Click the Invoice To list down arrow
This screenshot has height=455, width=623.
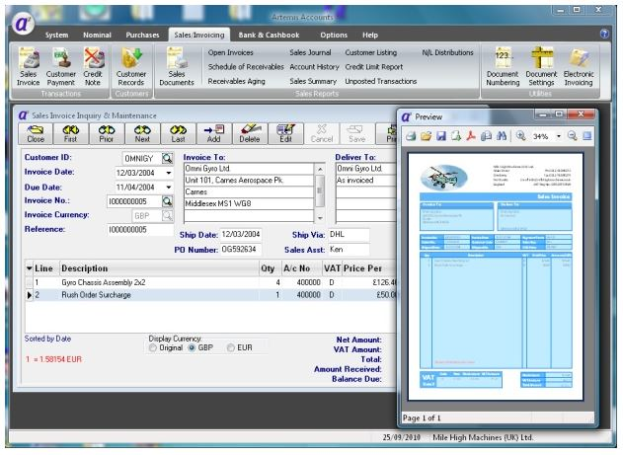pyautogui.click(x=320, y=218)
